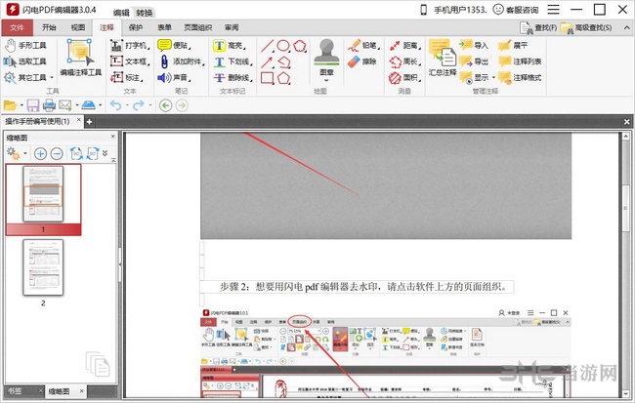Screen dimensions: 635x403
Task: Switch to the 视图 ribbon tab
Action: point(78,27)
